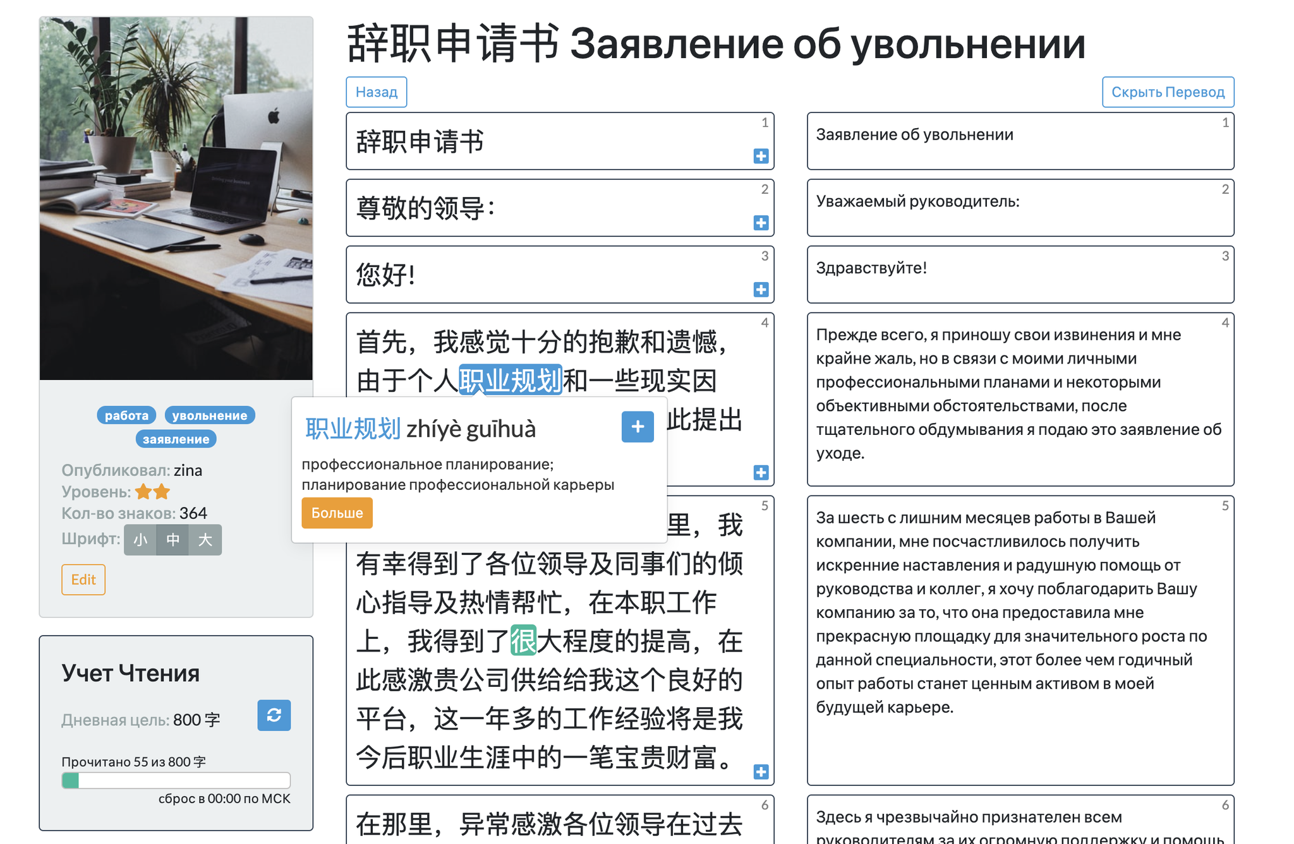Click the Учет Чтения heading
This screenshot has height=844, width=1294.
(x=131, y=673)
